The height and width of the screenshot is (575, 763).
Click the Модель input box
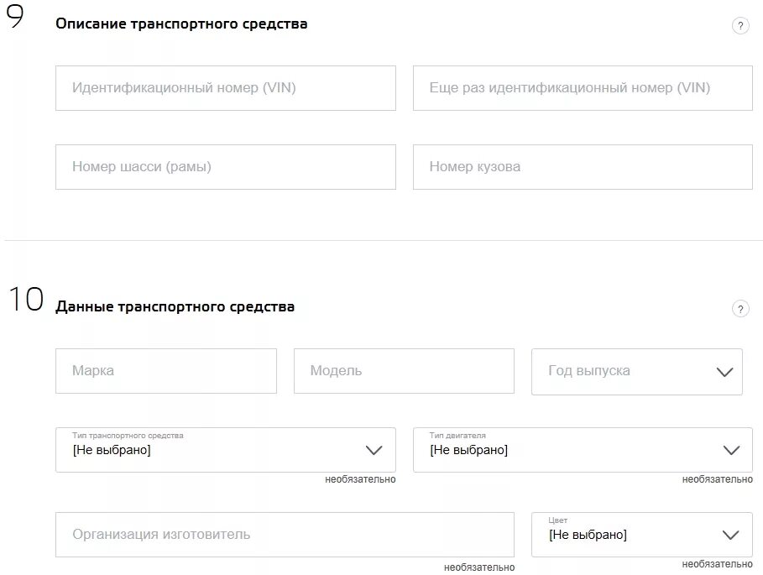point(404,371)
